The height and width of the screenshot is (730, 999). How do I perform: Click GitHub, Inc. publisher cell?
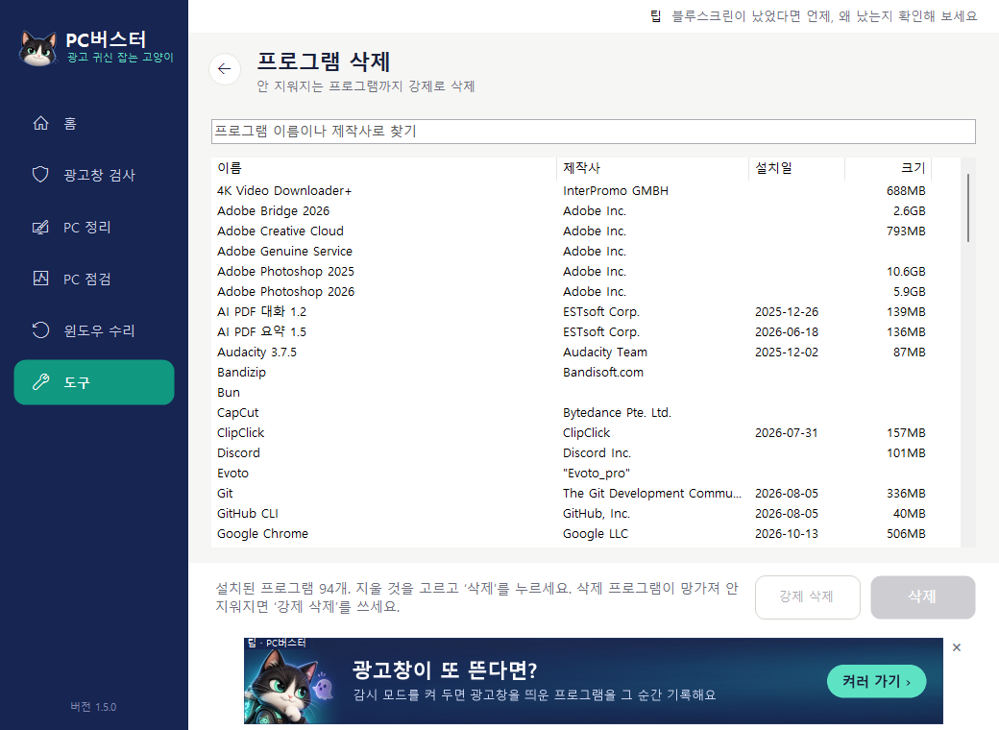click(596, 514)
